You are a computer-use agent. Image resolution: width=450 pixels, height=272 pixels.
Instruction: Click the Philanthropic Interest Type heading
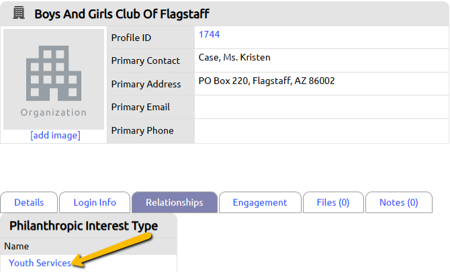(83, 226)
